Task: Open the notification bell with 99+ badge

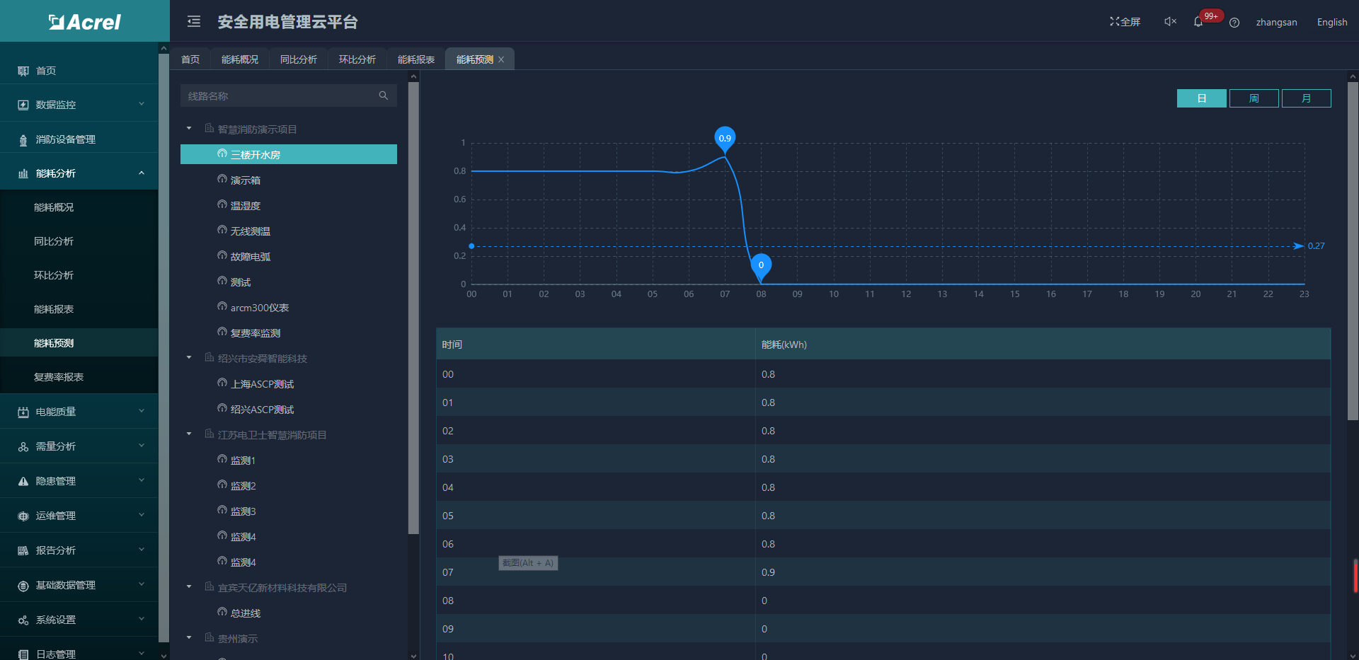Action: click(x=1198, y=22)
